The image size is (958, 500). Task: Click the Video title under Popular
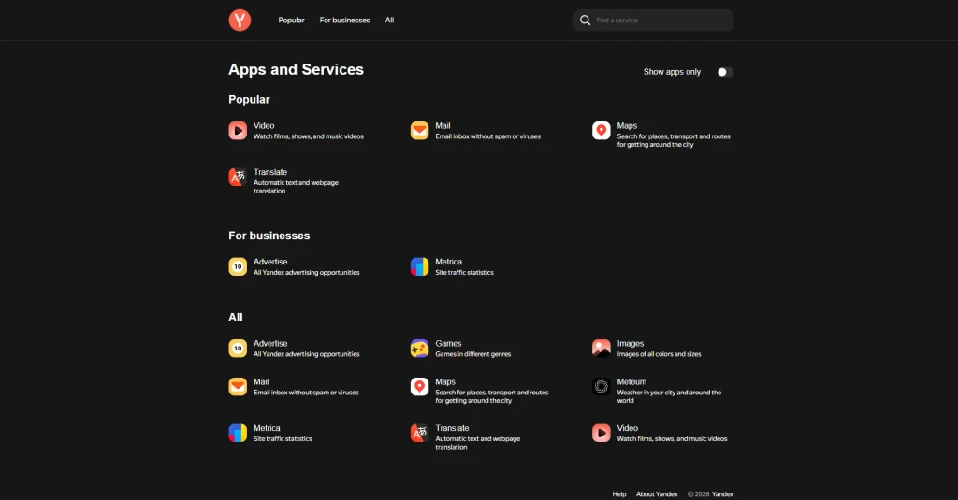[264, 126]
